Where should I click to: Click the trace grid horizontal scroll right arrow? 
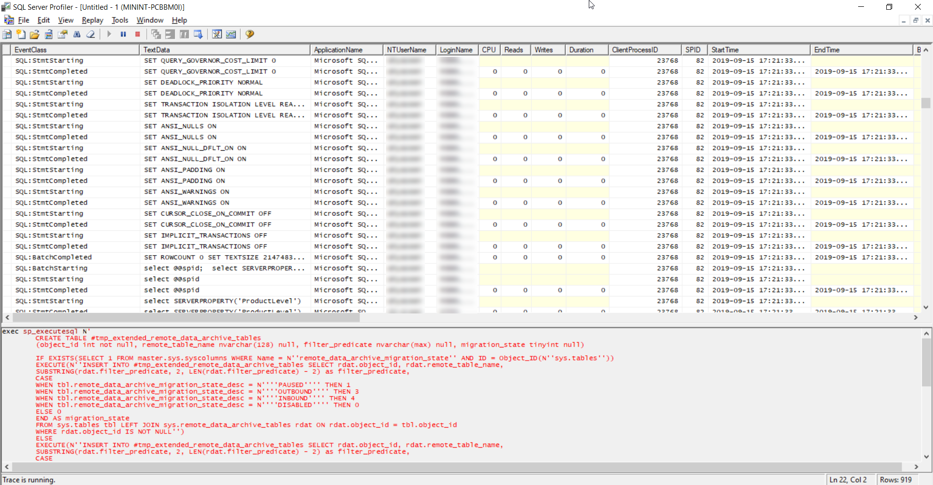click(915, 317)
